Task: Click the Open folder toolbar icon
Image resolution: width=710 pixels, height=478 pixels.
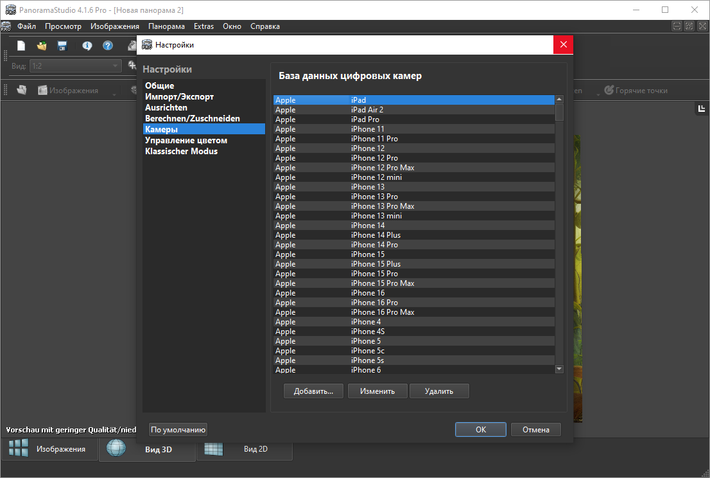Action: pos(42,46)
